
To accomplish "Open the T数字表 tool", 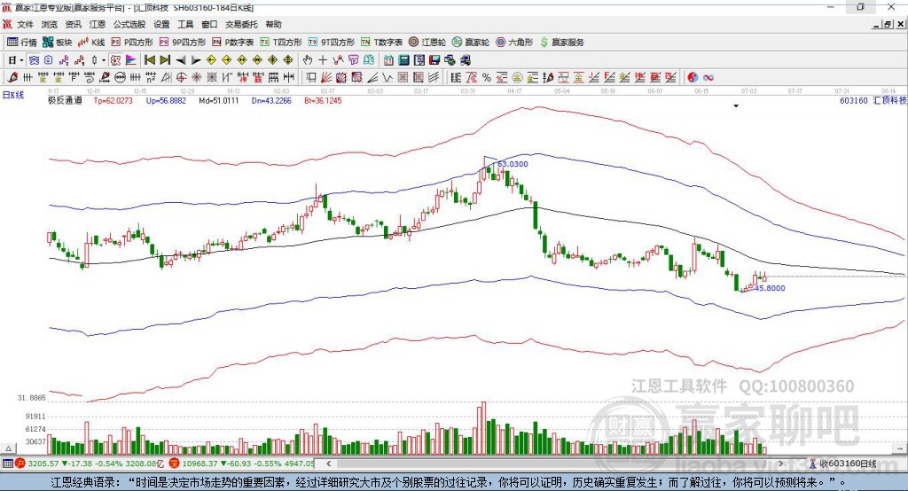I will [381, 43].
